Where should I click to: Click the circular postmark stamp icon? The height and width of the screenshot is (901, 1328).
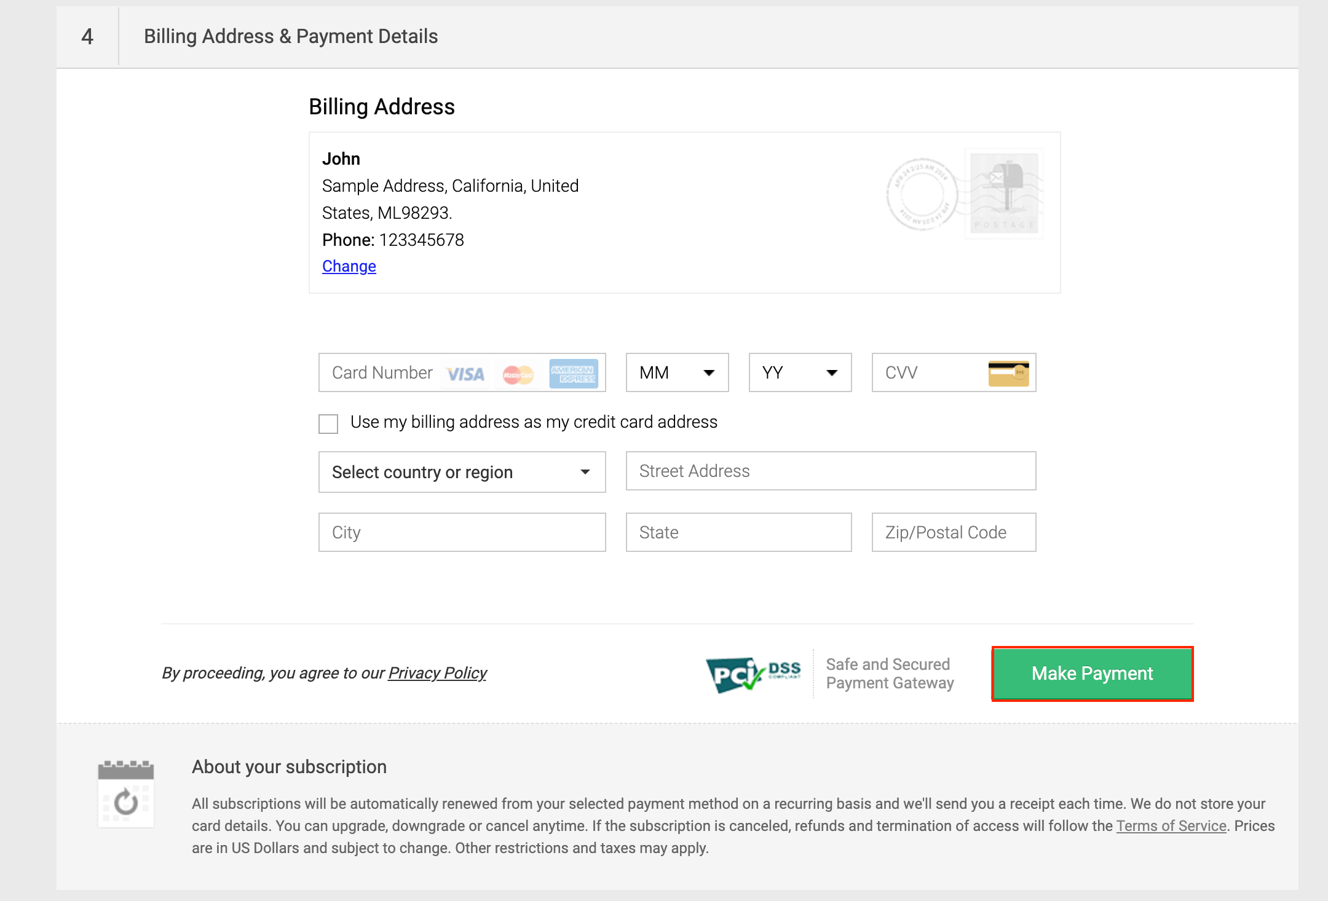(x=922, y=194)
